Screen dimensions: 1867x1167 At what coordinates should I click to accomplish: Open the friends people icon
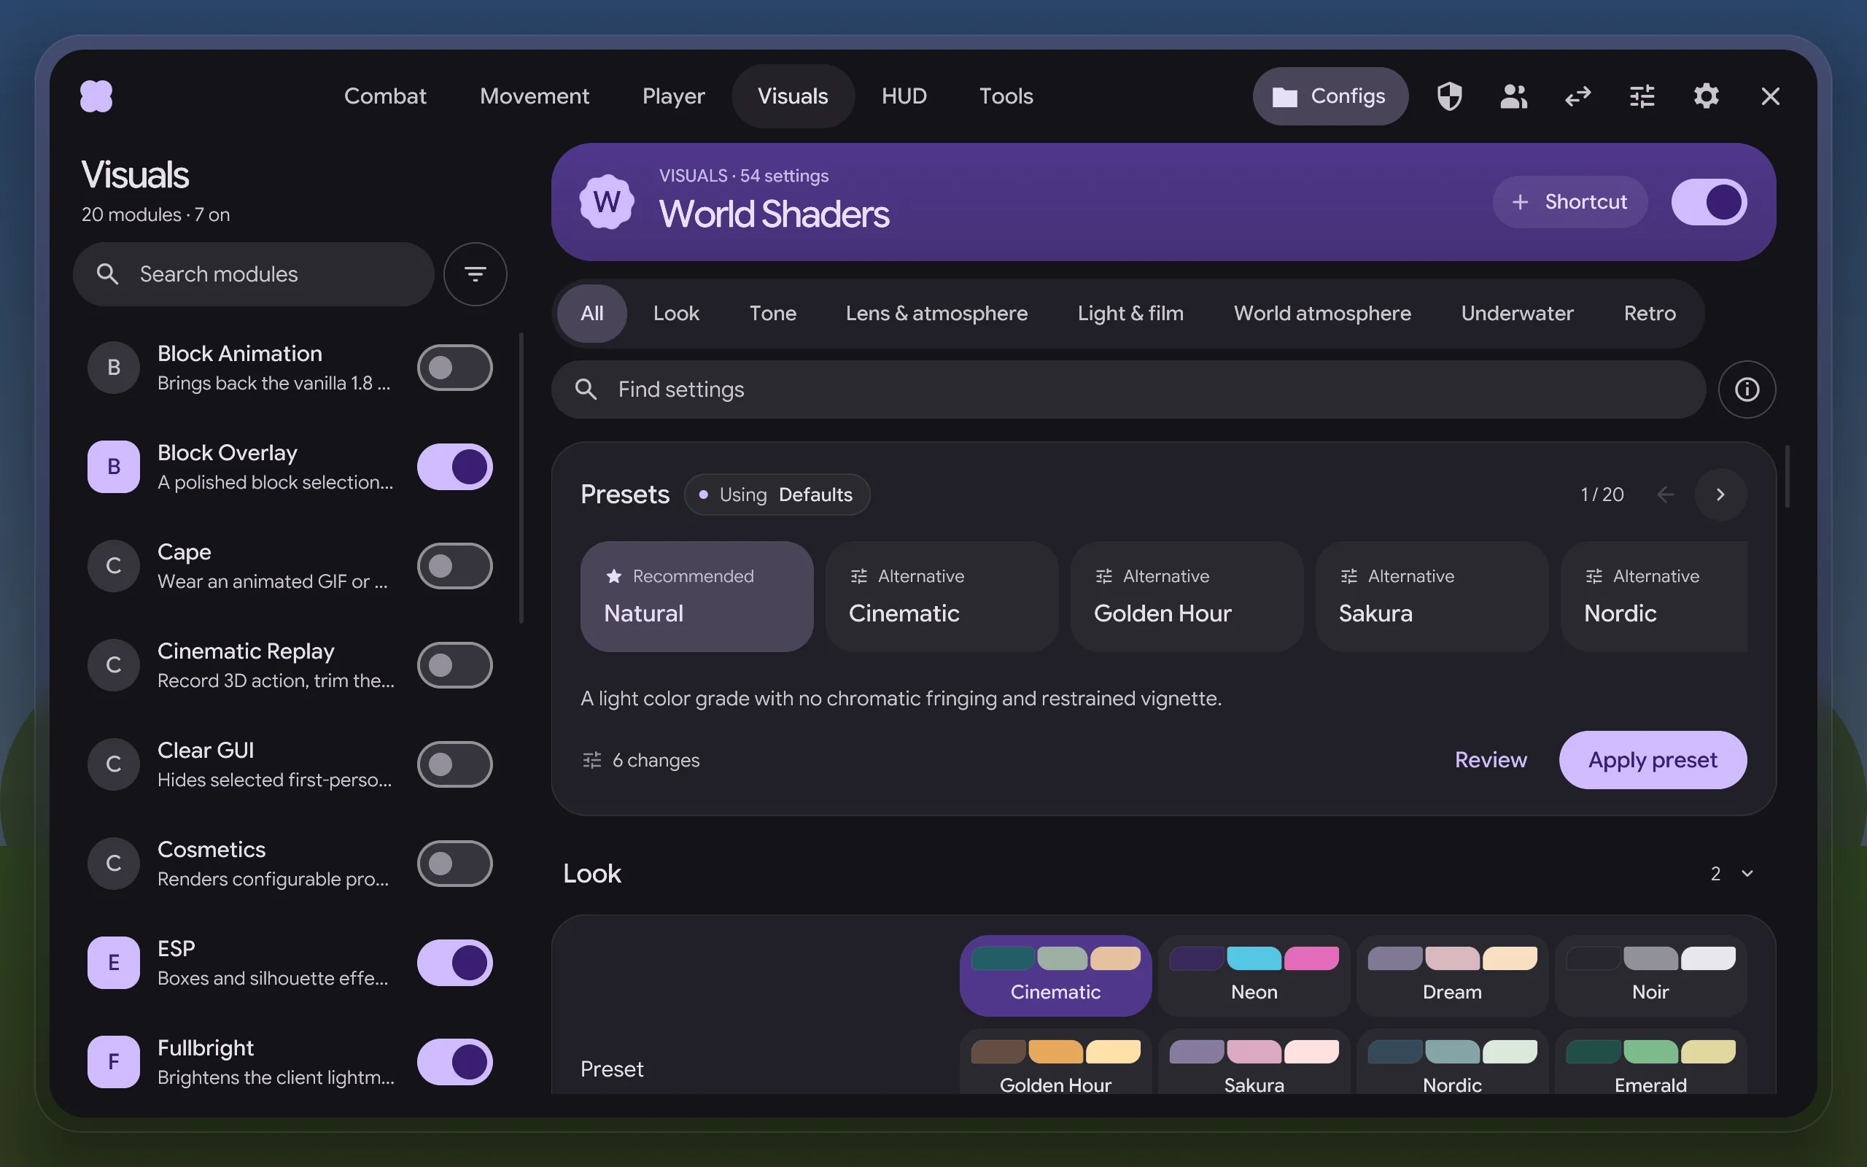pyautogui.click(x=1514, y=96)
